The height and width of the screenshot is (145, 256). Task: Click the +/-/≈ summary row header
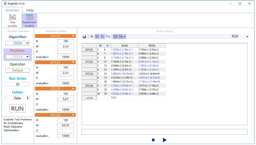[x=89, y=98]
